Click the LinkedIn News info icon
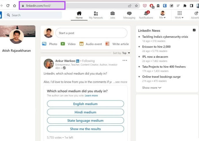 pyautogui.click(x=194, y=30)
